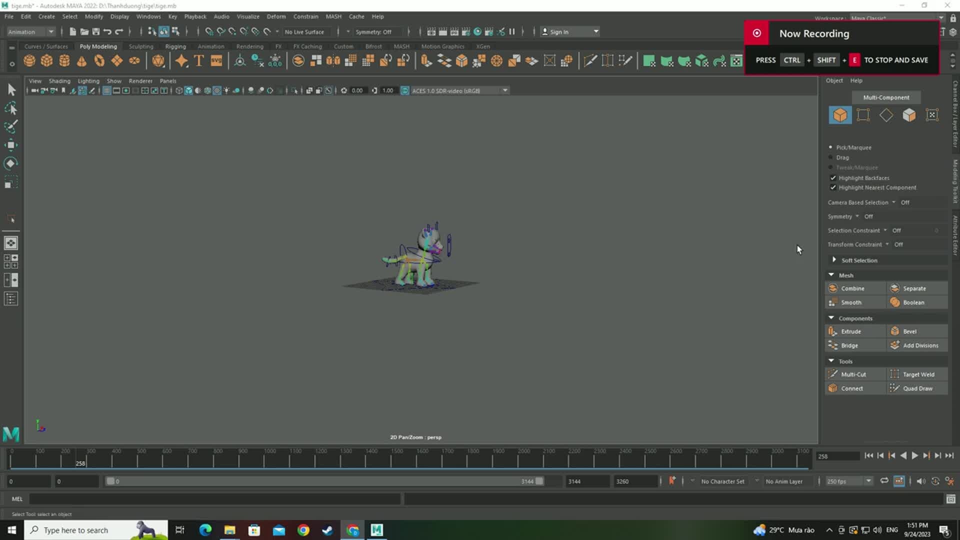Image resolution: width=960 pixels, height=540 pixels.
Task: Select the Polygon Cube tool on the shelf
Action: pyautogui.click(x=46, y=60)
